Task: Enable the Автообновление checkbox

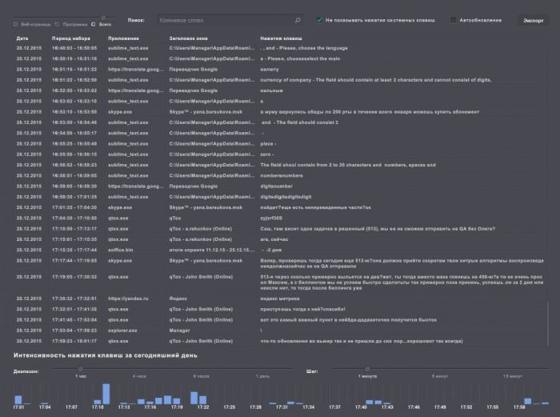Action: pyautogui.click(x=454, y=20)
